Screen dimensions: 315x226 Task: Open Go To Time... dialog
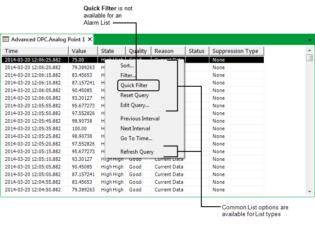tap(136, 138)
